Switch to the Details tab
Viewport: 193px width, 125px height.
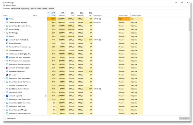click(45, 8)
